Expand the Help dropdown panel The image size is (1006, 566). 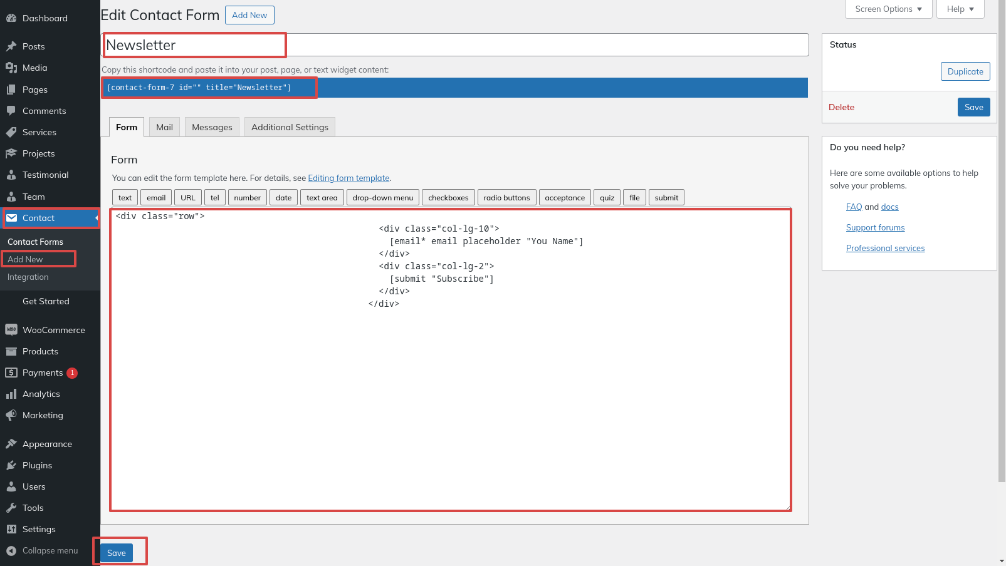960,9
